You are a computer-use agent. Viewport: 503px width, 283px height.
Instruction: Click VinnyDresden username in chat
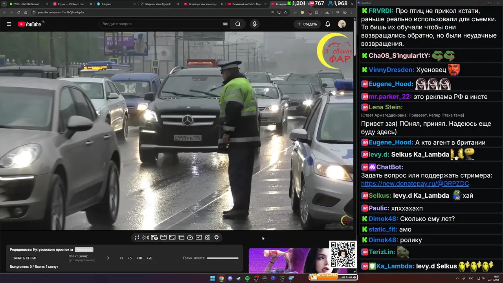click(x=391, y=70)
